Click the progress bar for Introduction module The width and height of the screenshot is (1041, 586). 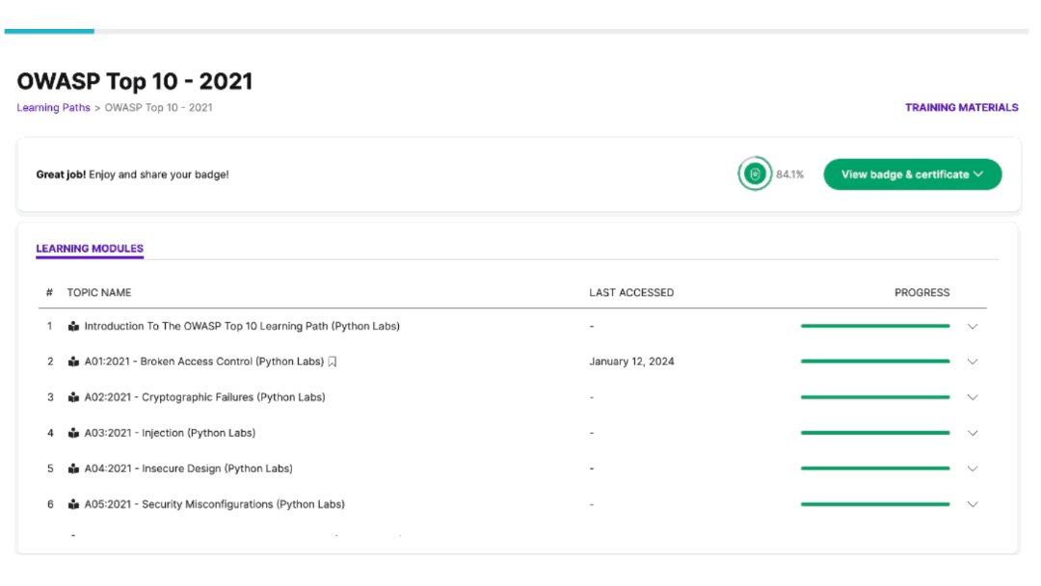tap(875, 326)
